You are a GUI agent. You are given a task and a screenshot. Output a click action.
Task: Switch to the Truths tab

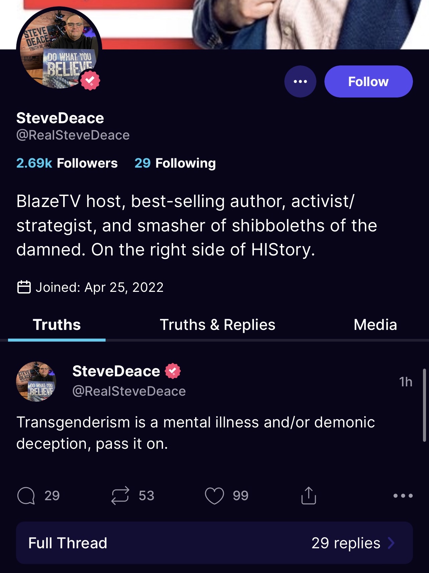coord(57,325)
